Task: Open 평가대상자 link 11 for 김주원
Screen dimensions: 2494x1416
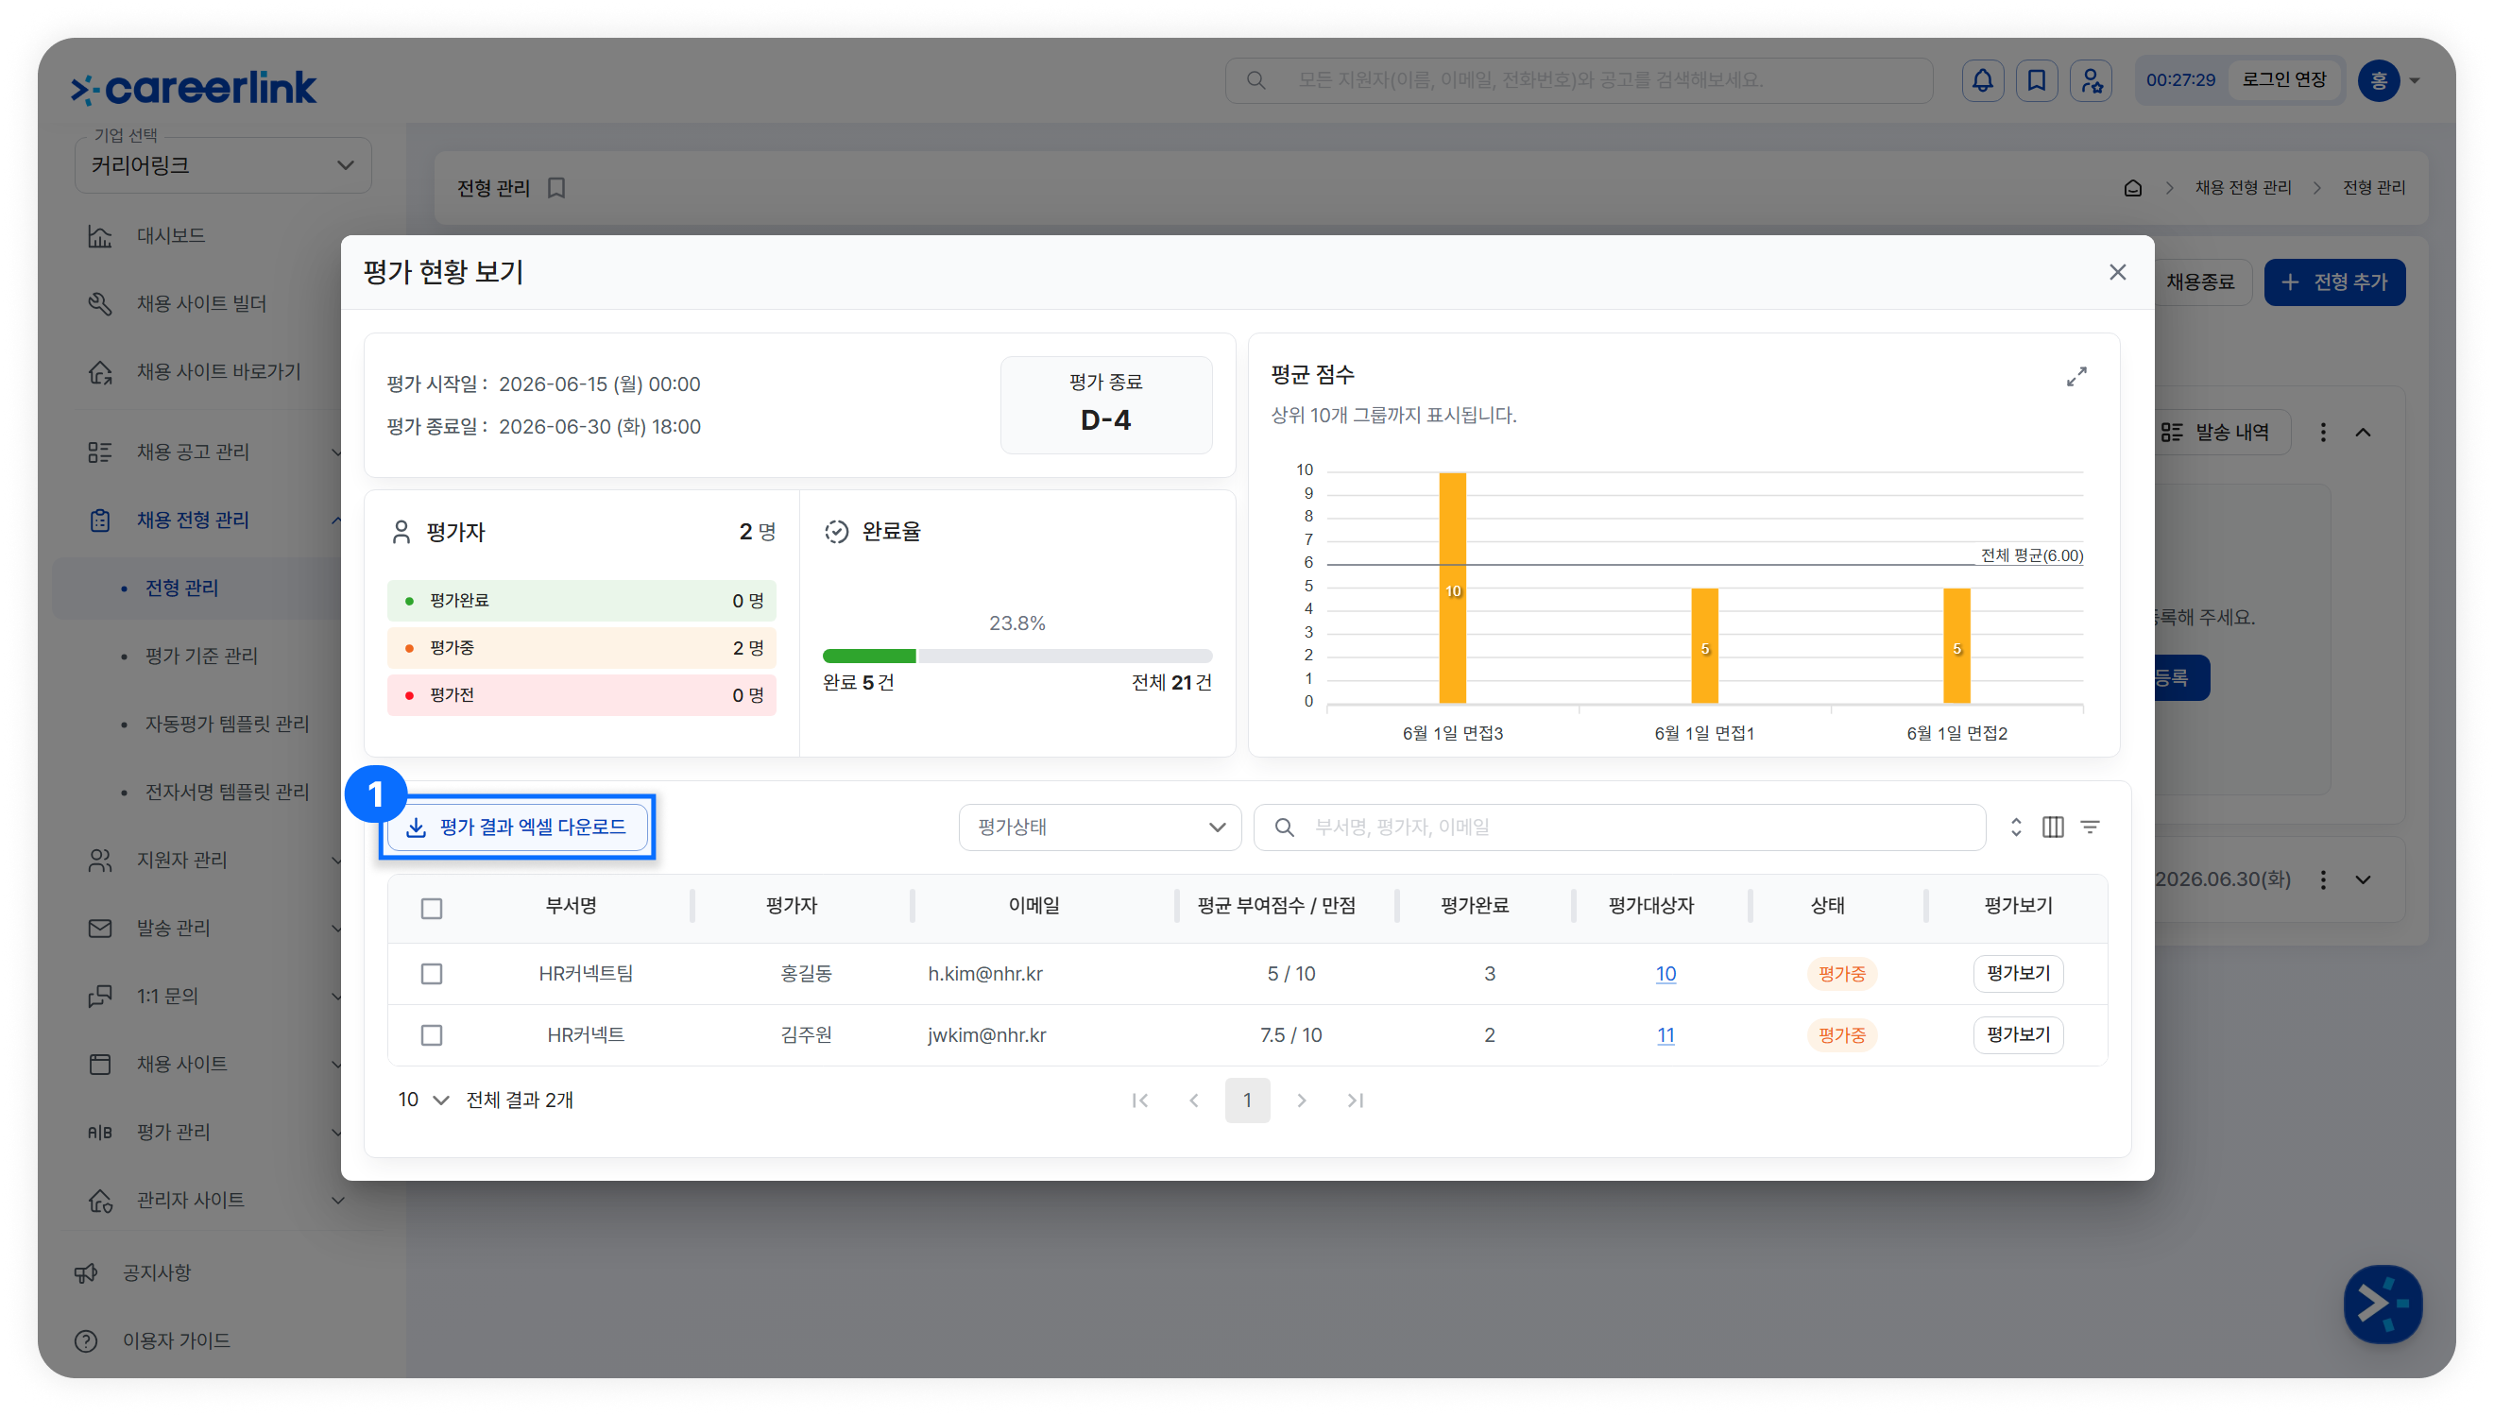Action: (1666, 1034)
